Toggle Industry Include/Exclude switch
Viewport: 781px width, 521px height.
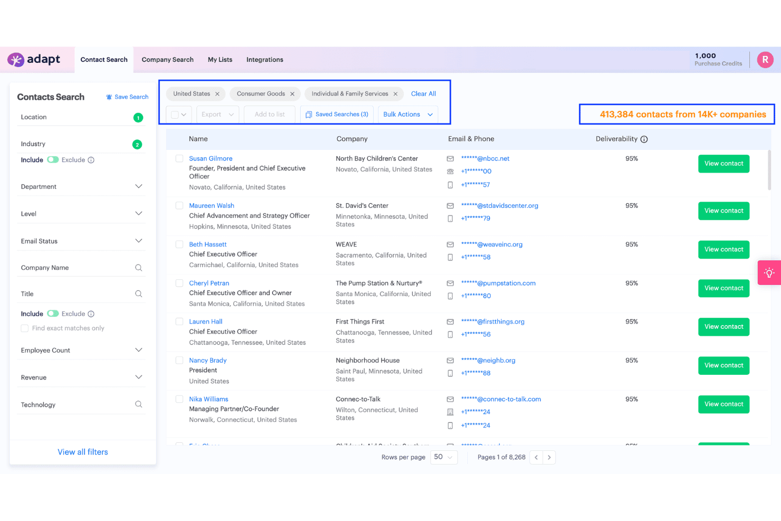53,160
